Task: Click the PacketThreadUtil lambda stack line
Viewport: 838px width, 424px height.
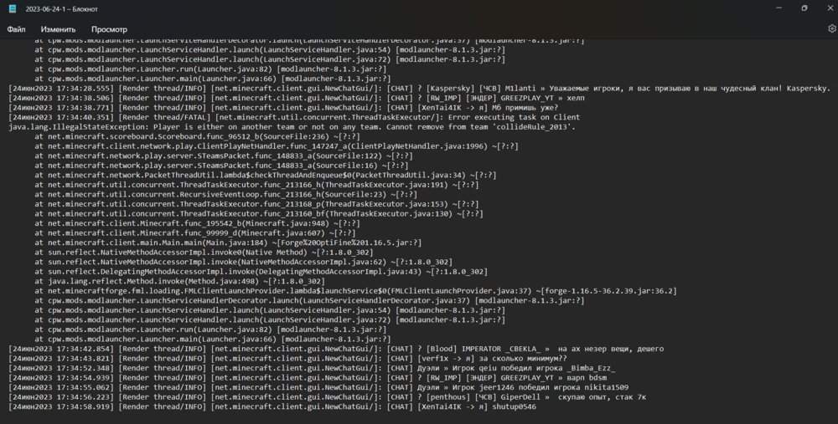Action: coord(266,175)
